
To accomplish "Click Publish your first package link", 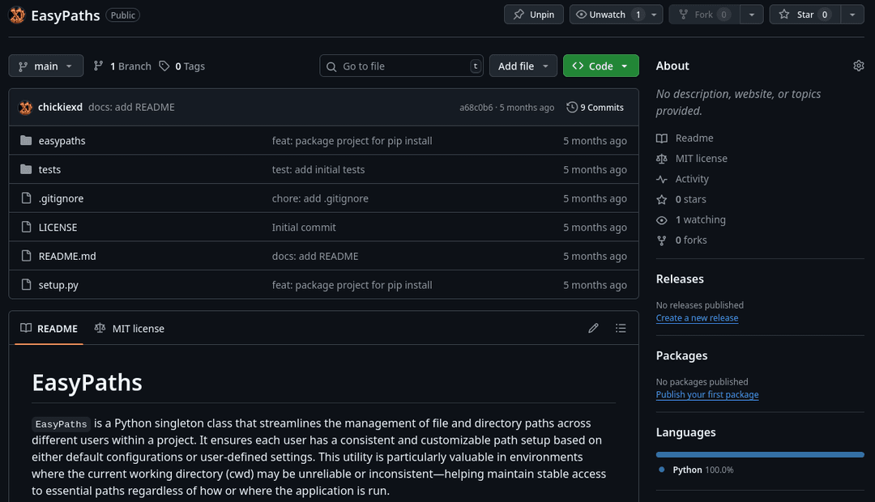I will click(707, 394).
